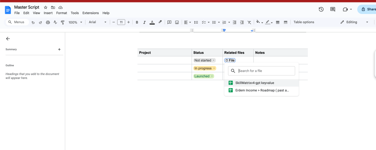Increase the paragraph indent

242,22
